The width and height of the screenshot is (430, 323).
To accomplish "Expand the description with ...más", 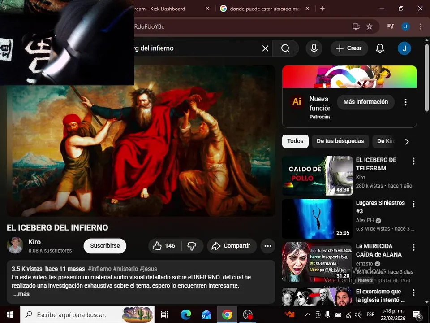I will [x=21, y=294].
